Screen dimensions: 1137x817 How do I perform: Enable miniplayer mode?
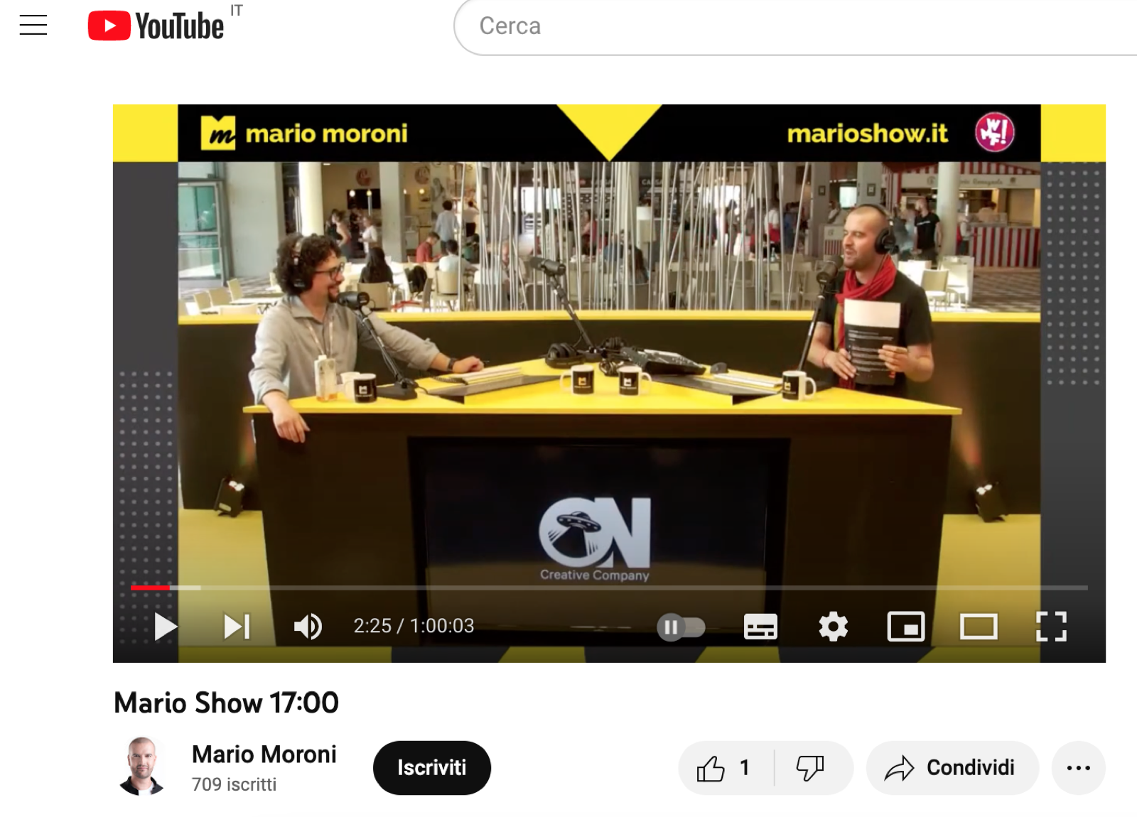906,627
